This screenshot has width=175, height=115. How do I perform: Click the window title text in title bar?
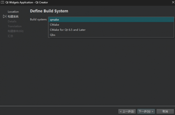tap(27, 2)
